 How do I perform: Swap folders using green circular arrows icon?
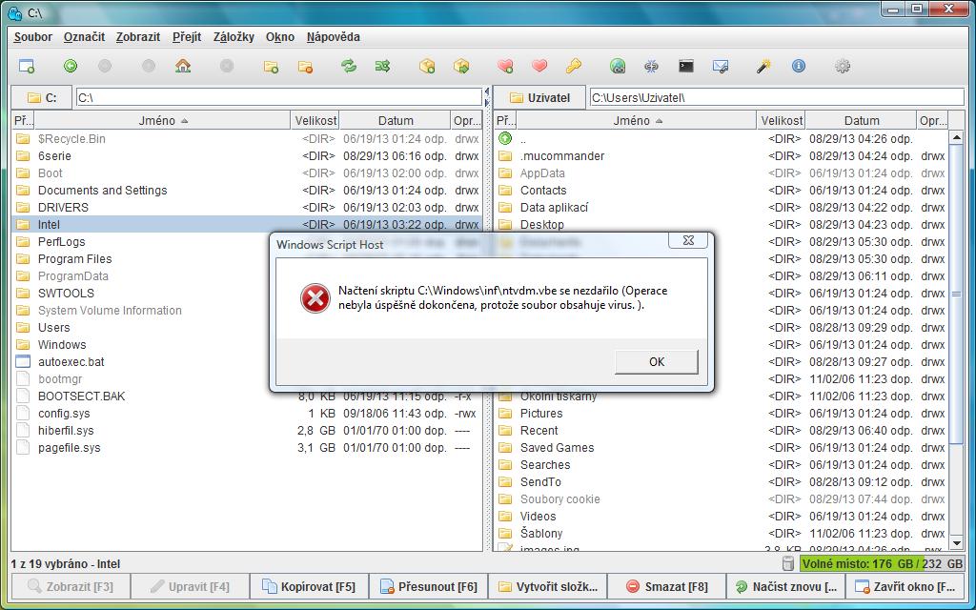click(349, 66)
